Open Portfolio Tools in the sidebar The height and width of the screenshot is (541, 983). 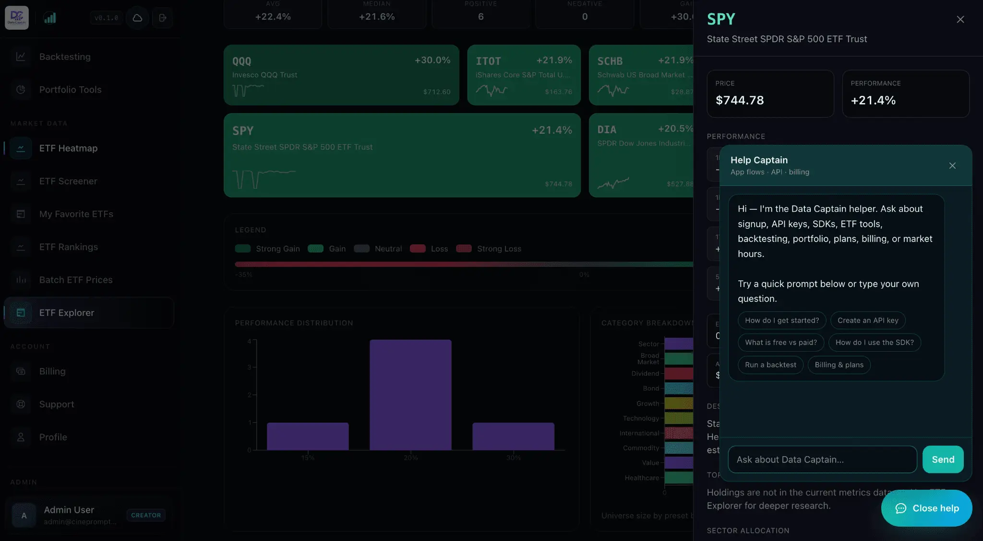(x=89, y=90)
